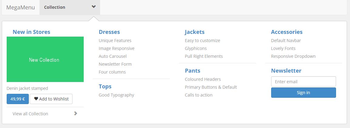Open the Image Responsive link

click(x=116, y=48)
